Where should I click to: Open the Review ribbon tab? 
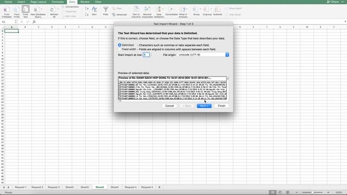(x=85, y=2)
